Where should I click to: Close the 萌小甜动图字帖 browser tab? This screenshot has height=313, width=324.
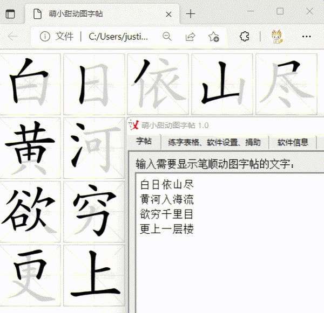point(168,15)
